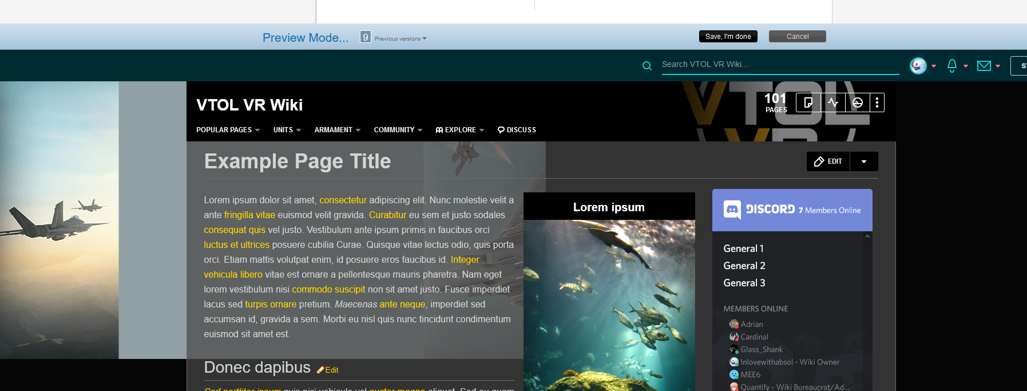Follow the consequat quis link
Screen dimensions: 1027x391
click(x=235, y=230)
